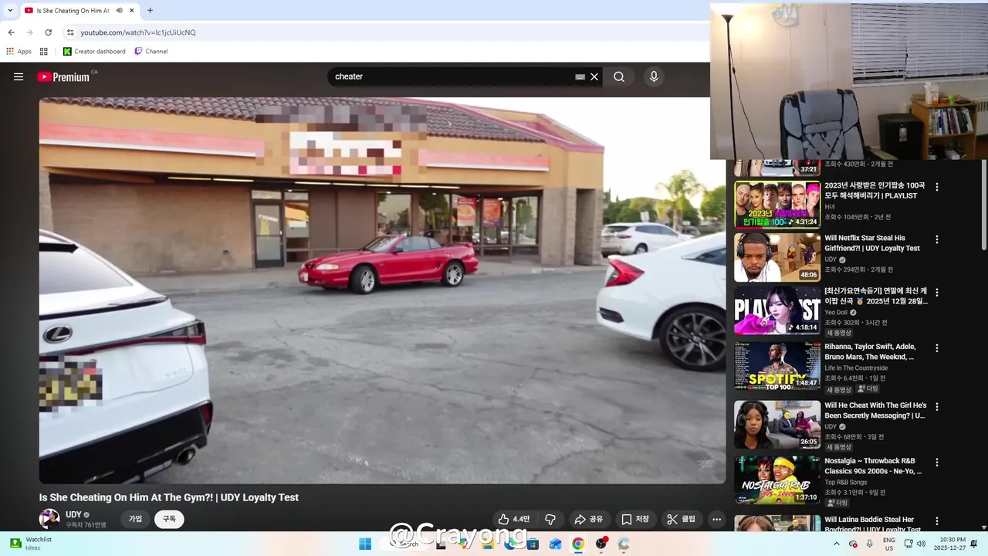Open Chrome tab search dropdown arrow
Image resolution: width=988 pixels, height=556 pixels.
pyautogui.click(x=10, y=10)
